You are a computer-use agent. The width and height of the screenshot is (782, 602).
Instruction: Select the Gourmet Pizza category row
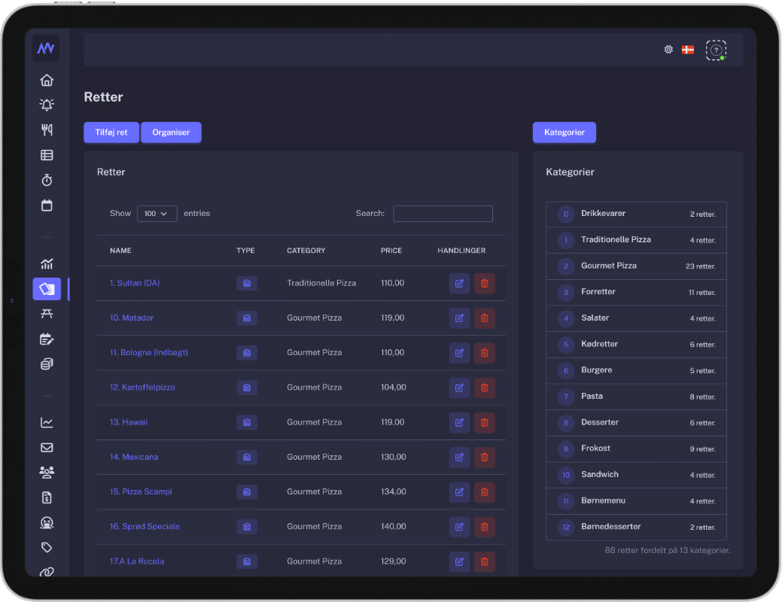point(636,266)
